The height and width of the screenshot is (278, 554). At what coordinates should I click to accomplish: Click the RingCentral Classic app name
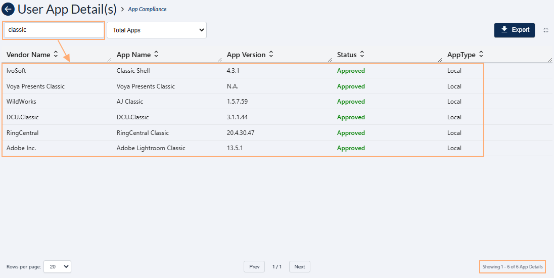(x=143, y=133)
